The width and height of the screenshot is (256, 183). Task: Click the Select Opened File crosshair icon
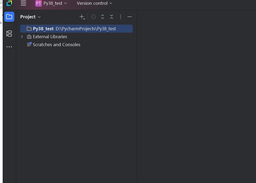[x=94, y=17]
